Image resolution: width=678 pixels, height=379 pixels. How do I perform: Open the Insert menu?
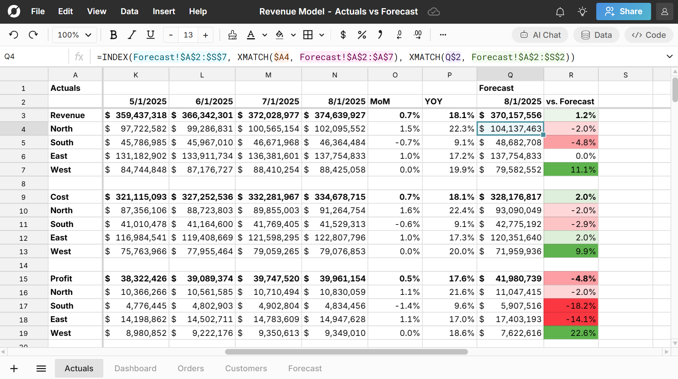coord(163,11)
